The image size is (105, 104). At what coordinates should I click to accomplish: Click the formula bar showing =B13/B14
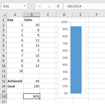click(x=84, y=6)
